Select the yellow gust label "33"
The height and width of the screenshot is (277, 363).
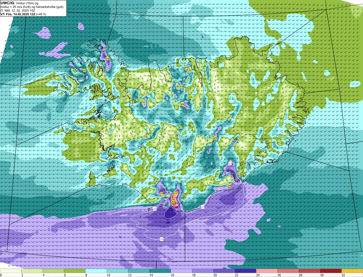pos(162,193)
